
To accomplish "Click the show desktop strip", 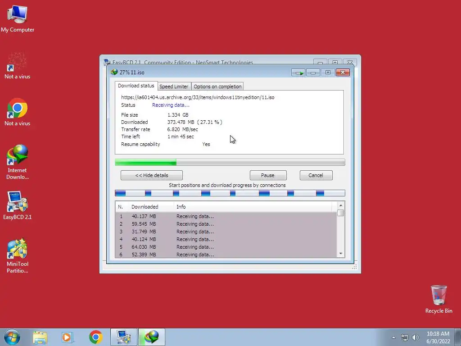I will [x=458, y=337].
